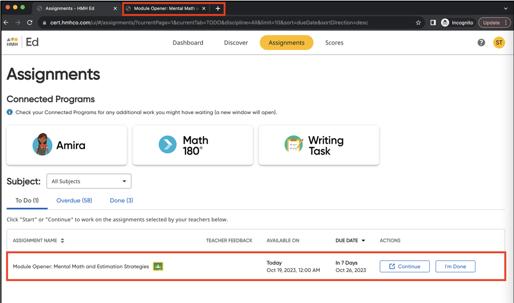Open the ST user profile avatar
514x303 pixels.
tap(499, 43)
